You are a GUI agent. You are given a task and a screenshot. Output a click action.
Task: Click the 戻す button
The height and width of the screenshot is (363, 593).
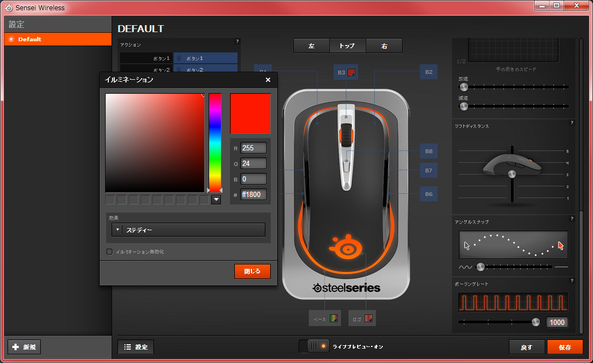click(527, 347)
